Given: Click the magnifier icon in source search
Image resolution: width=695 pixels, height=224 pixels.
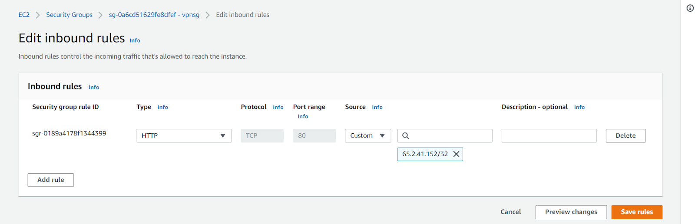Looking at the screenshot, I should [405, 136].
